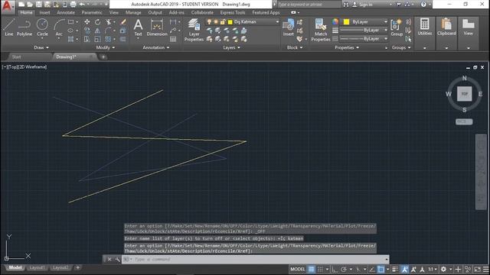Click the object color wheel icon
This screenshot has height=275, width=490.
pos(335,21)
